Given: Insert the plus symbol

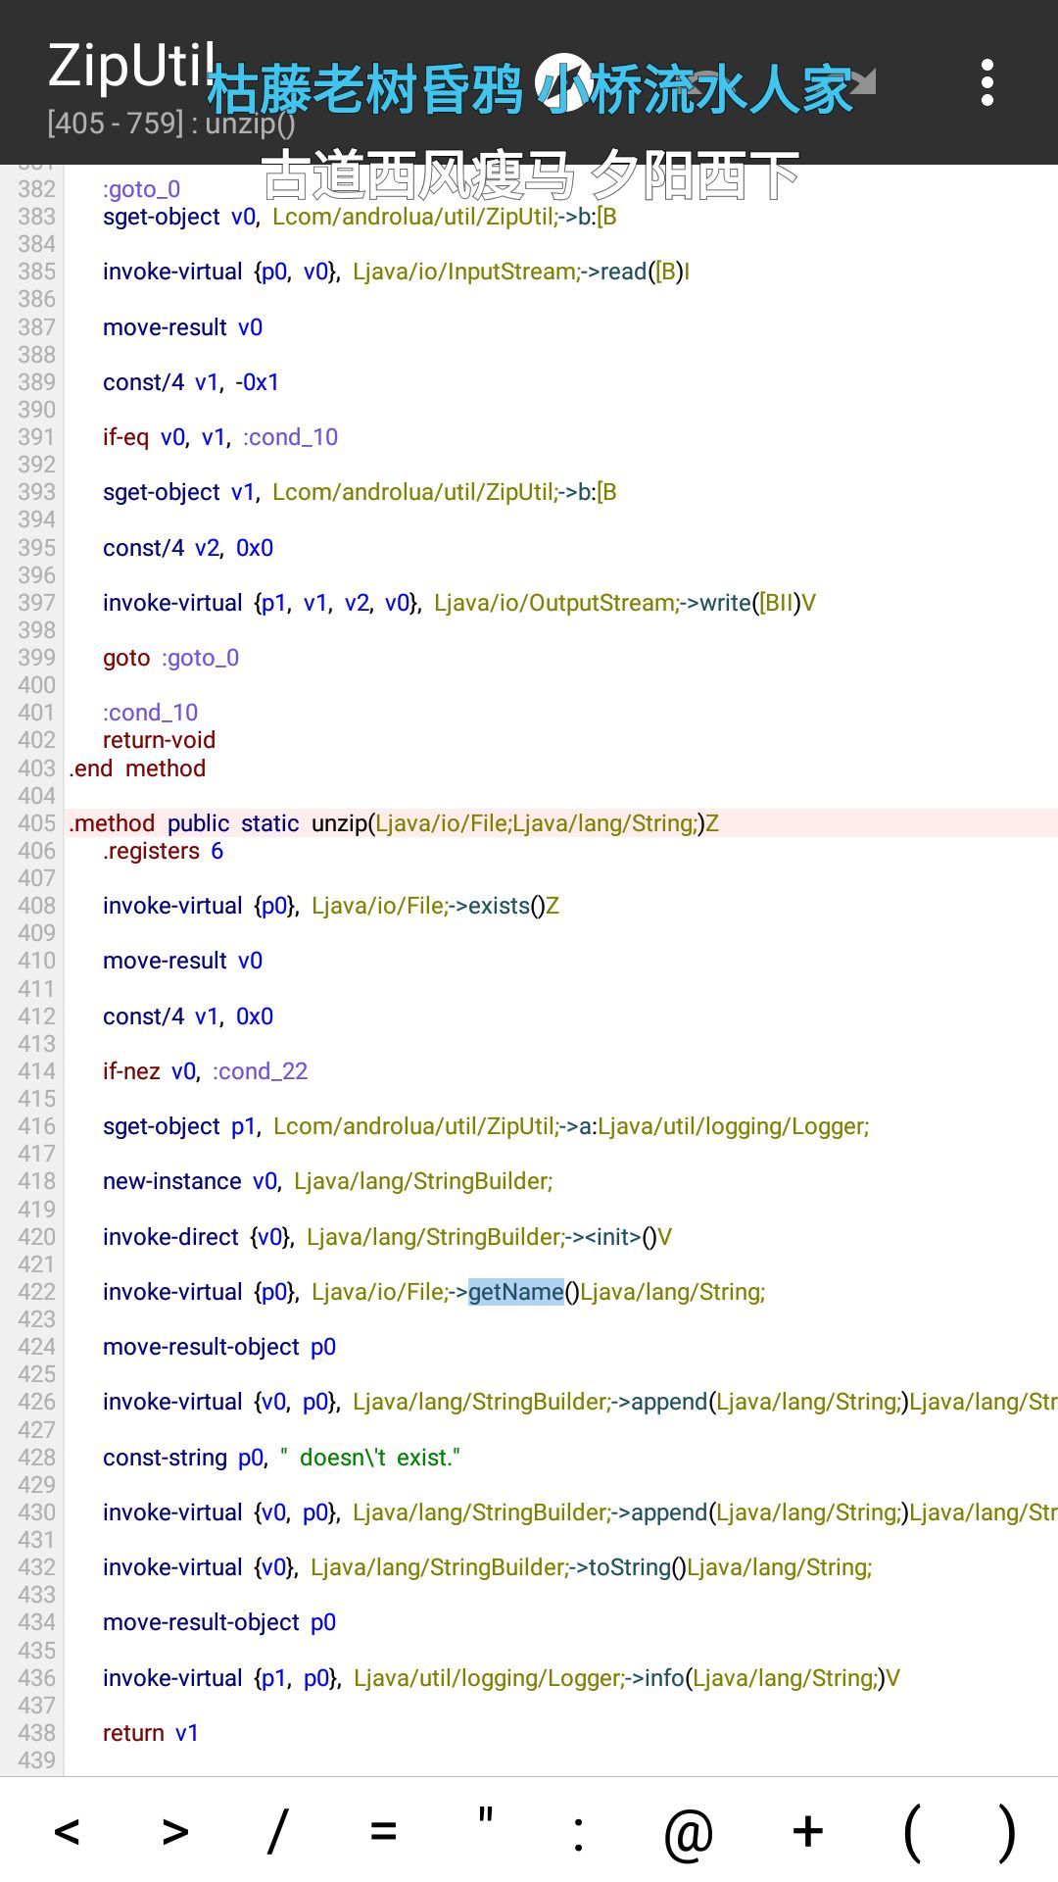Looking at the screenshot, I should [808, 1831].
